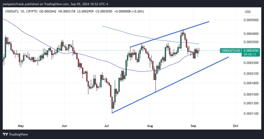Screen dimensions: 264x139
Task: Click the Jul label on time axis
Action: [x=106, y=126]
